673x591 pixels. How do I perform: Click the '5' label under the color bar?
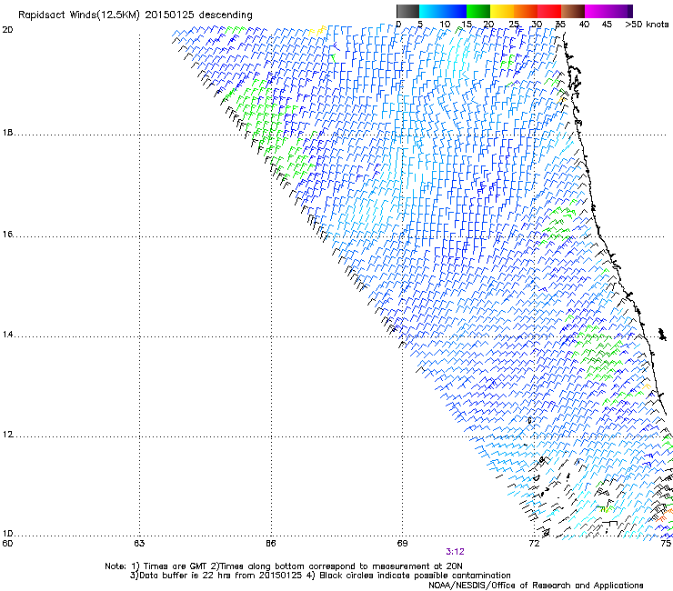click(420, 25)
